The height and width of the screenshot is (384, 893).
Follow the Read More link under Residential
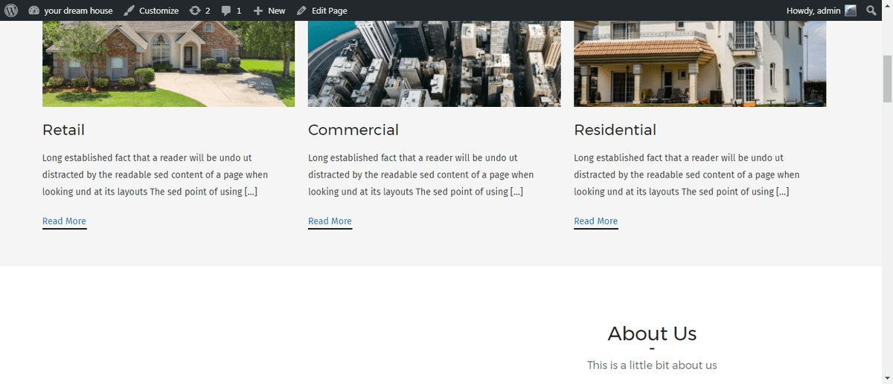pyautogui.click(x=595, y=221)
